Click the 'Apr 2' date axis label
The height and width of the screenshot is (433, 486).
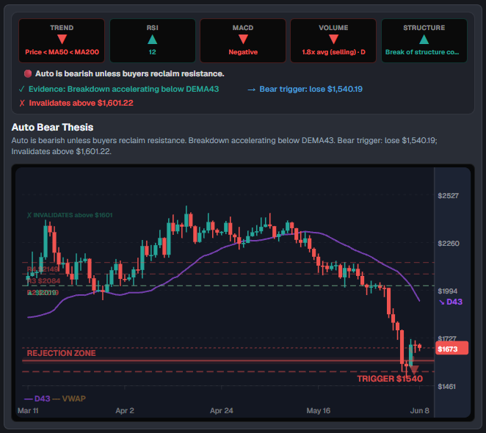(x=125, y=411)
